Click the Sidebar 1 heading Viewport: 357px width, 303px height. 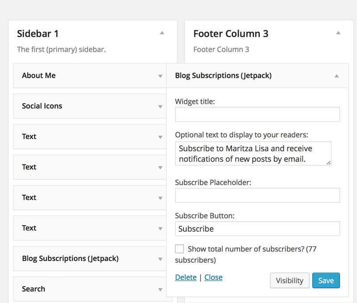pyautogui.click(x=38, y=34)
